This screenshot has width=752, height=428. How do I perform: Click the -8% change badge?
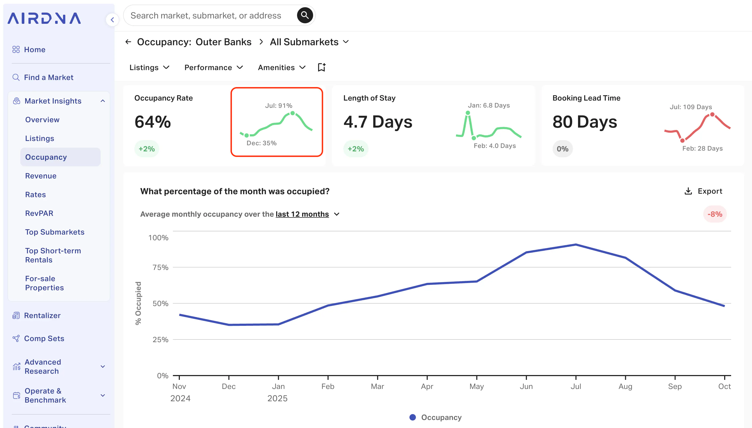tap(715, 214)
